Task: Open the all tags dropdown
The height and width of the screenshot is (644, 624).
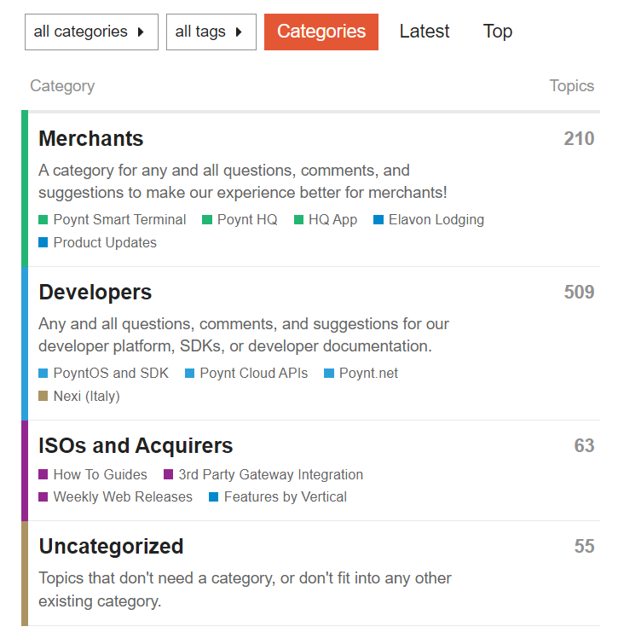Action: pos(211,32)
